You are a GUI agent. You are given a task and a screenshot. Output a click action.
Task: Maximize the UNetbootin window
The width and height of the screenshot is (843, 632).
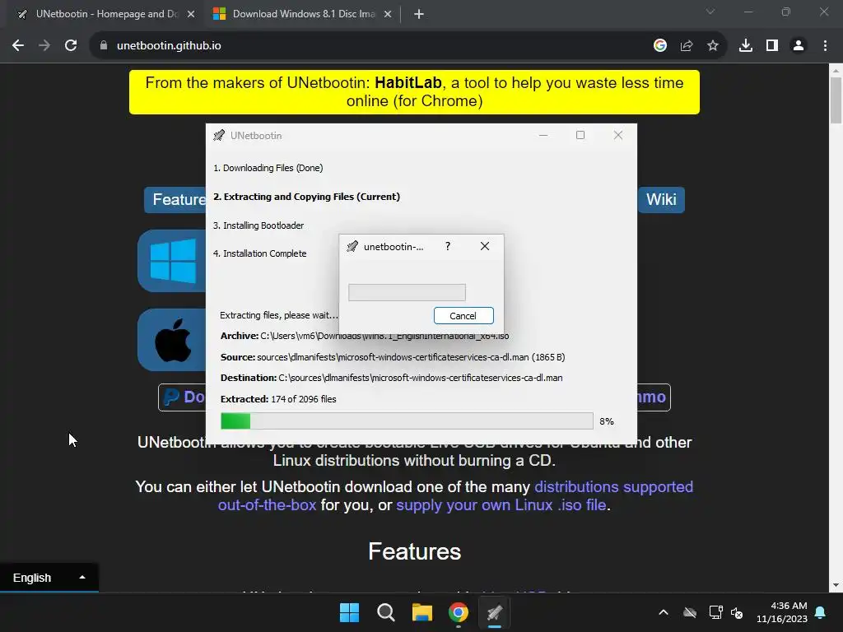580,136
